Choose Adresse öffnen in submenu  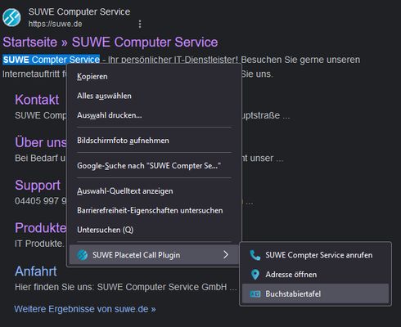315,275
